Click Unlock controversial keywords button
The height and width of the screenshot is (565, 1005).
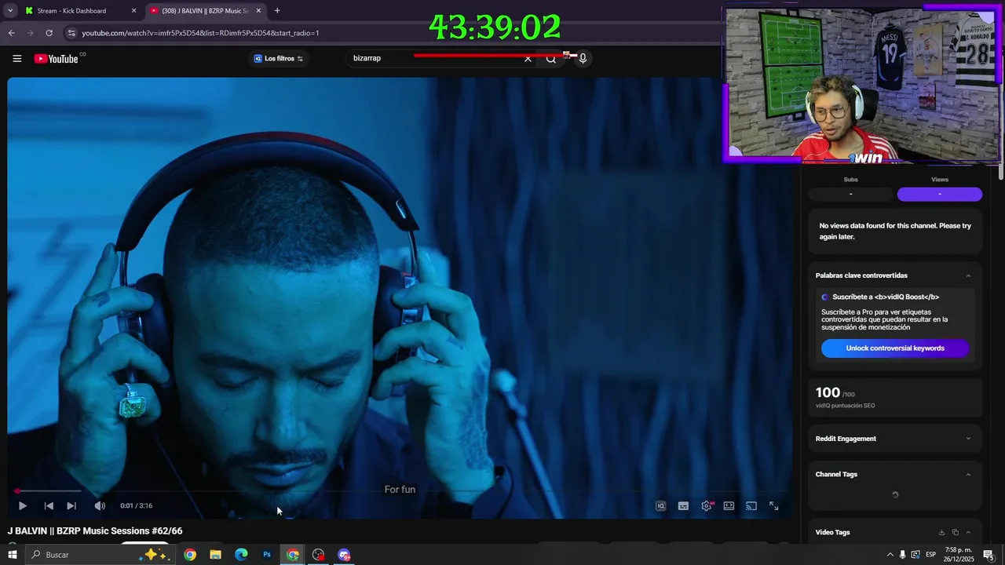(895, 348)
